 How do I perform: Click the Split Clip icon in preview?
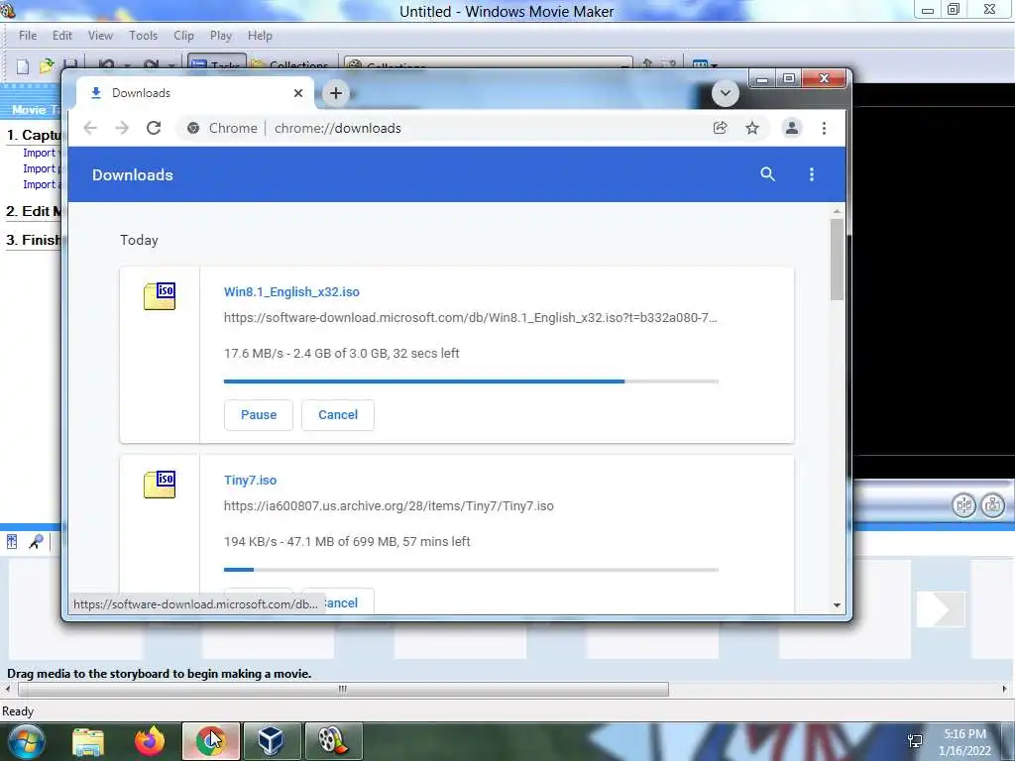[963, 504]
